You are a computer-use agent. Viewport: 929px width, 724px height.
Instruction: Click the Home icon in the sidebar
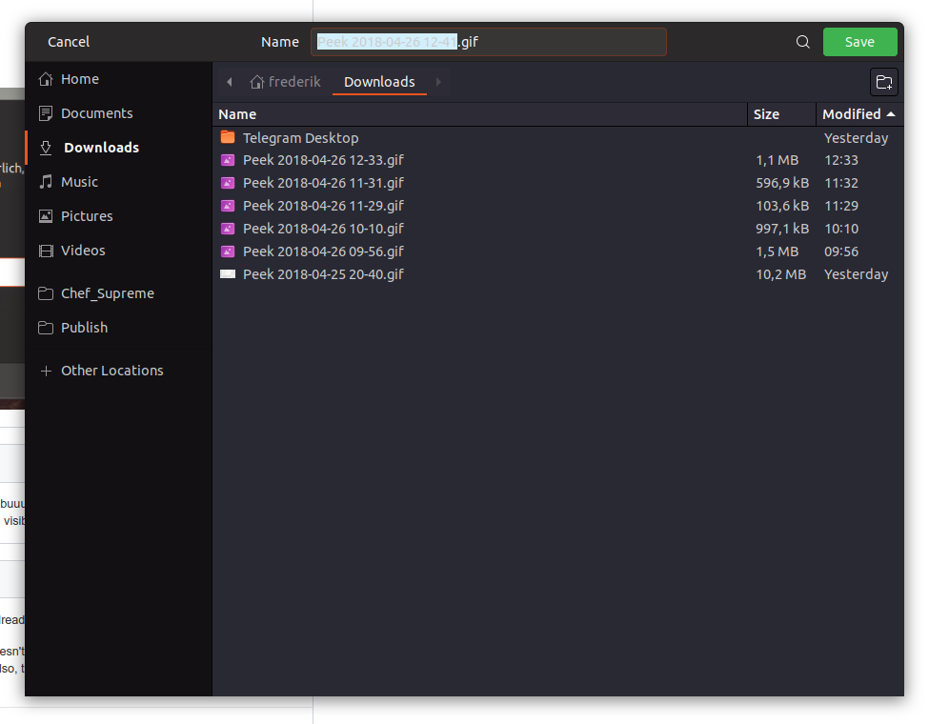point(46,79)
